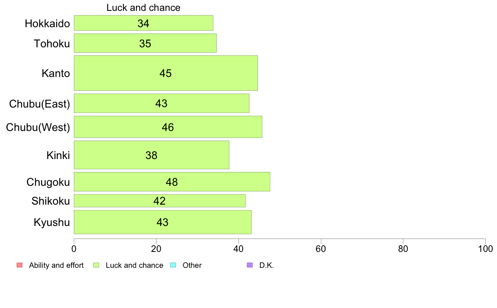Viewport: 497px width, 308px height.
Task: Select the Shikoku bar showing 42
Action: click(160, 201)
